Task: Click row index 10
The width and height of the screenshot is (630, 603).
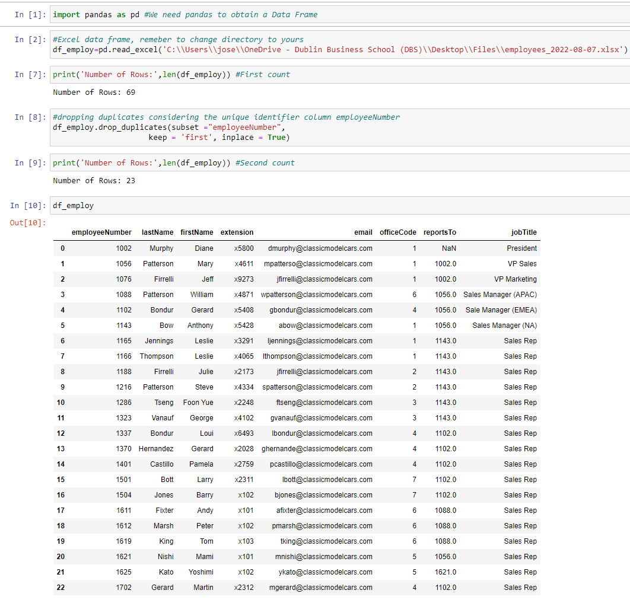Action: (61, 403)
